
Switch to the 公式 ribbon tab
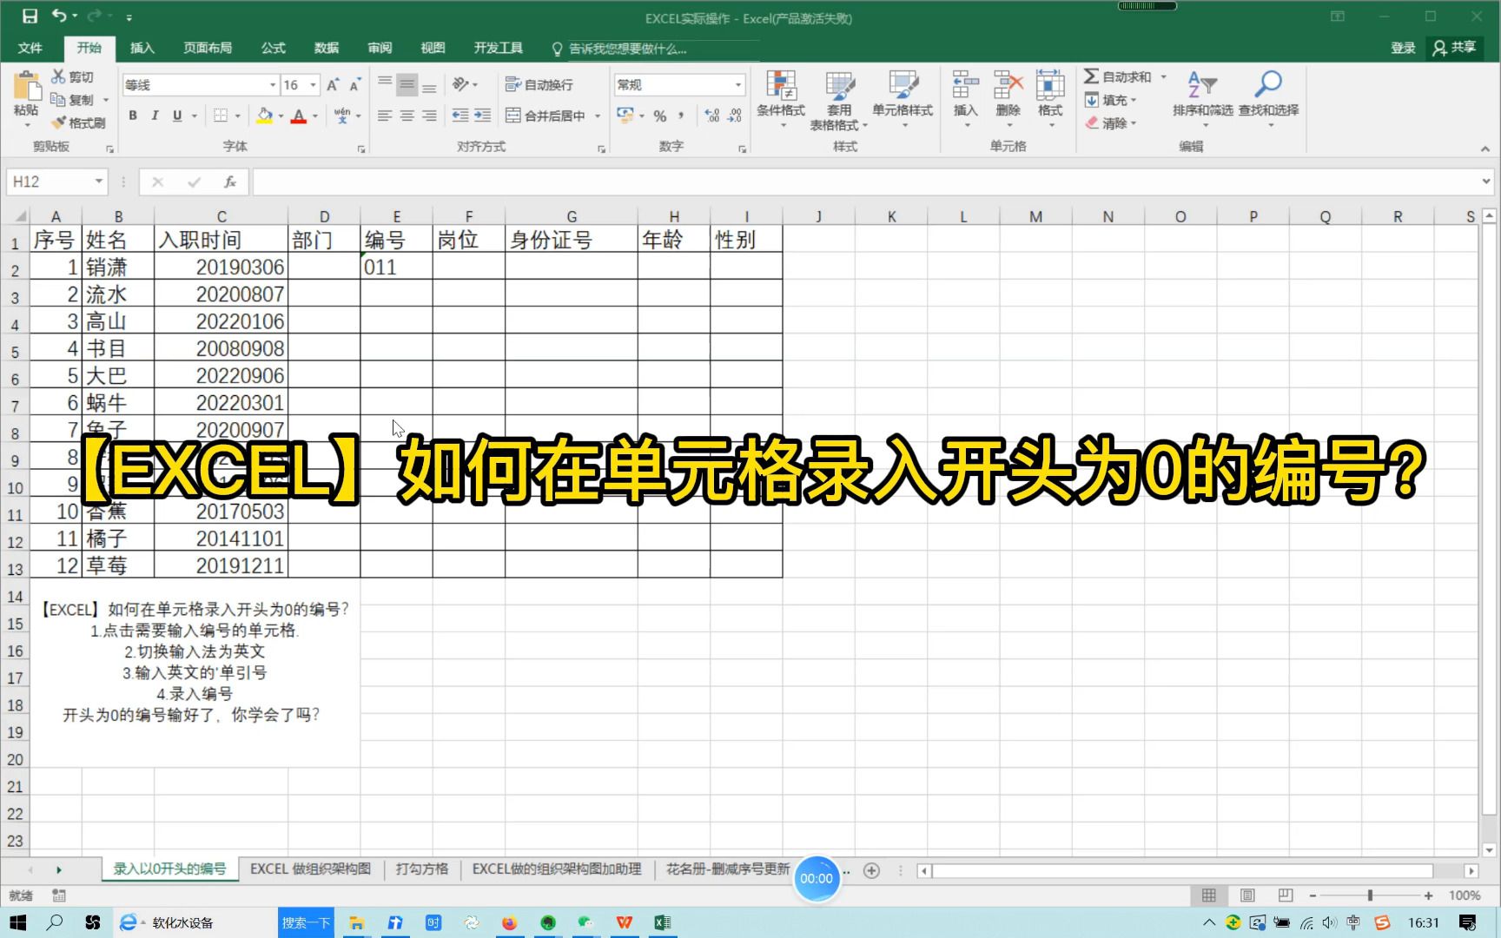(x=272, y=48)
